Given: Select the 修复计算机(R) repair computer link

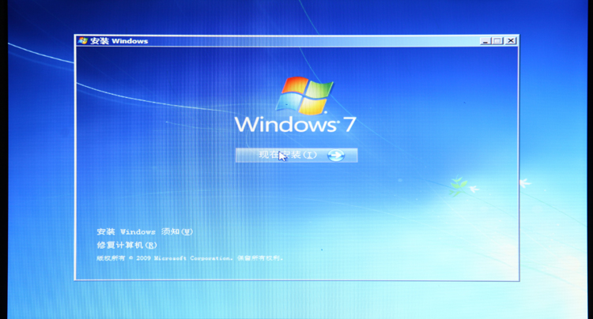Looking at the screenshot, I should (x=127, y=245).
